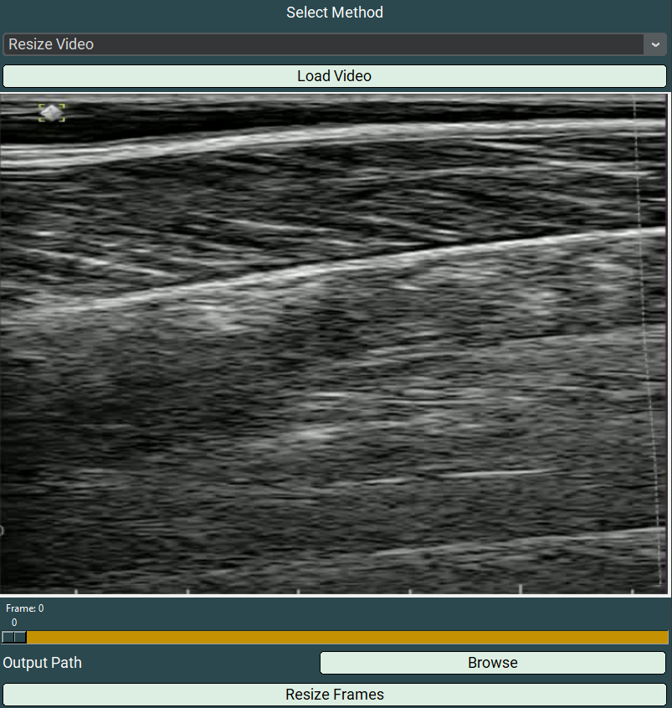Expand the method dropdown chevron arrow
The width and height of the screenshot is (672, 708).
point(654,44)
